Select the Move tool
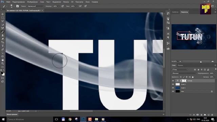 [2, 14]
